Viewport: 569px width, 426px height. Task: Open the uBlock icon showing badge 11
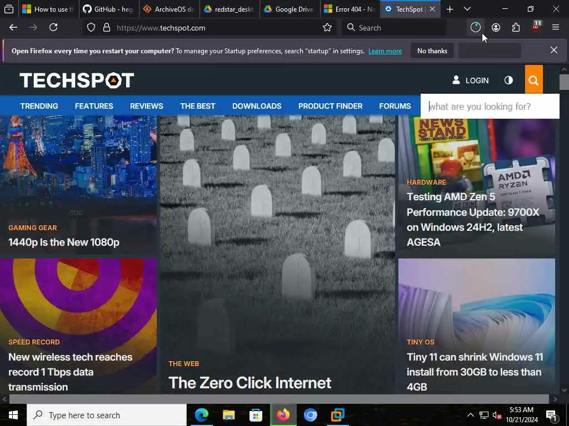[x=536, y=27]
